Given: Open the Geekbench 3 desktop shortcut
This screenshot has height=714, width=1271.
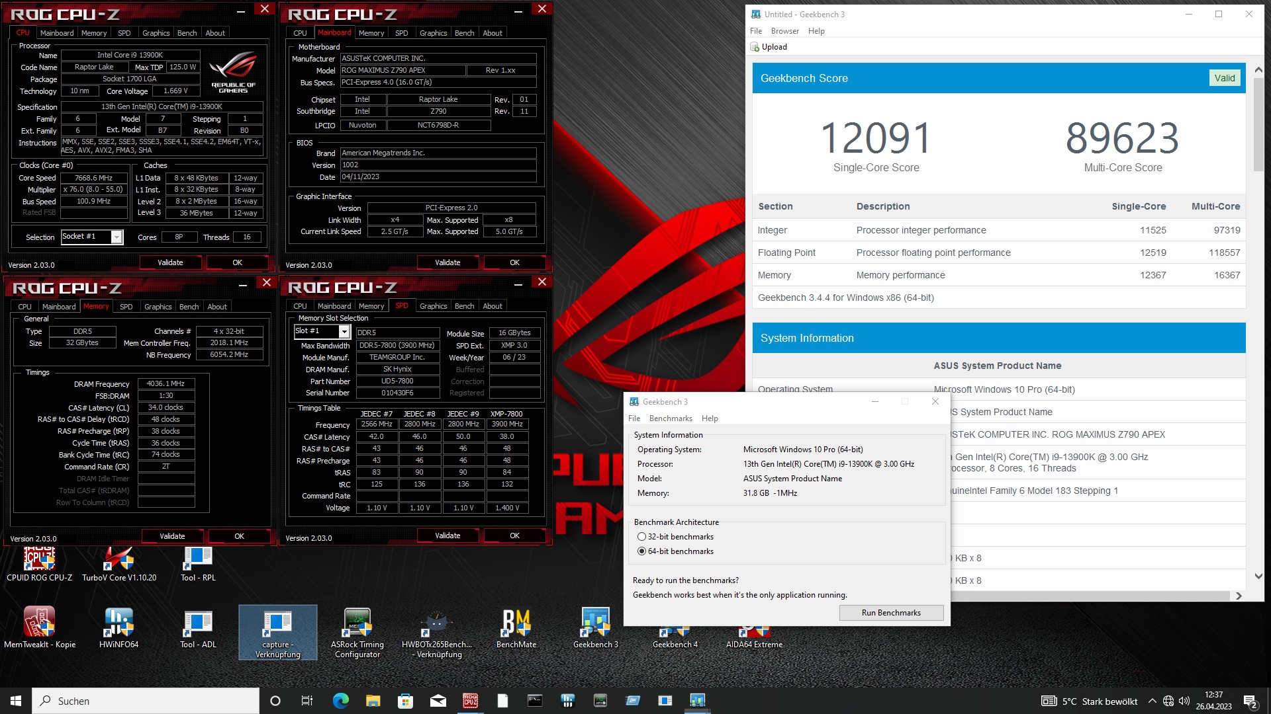Looking at the screenshot, I should (596, 628).
